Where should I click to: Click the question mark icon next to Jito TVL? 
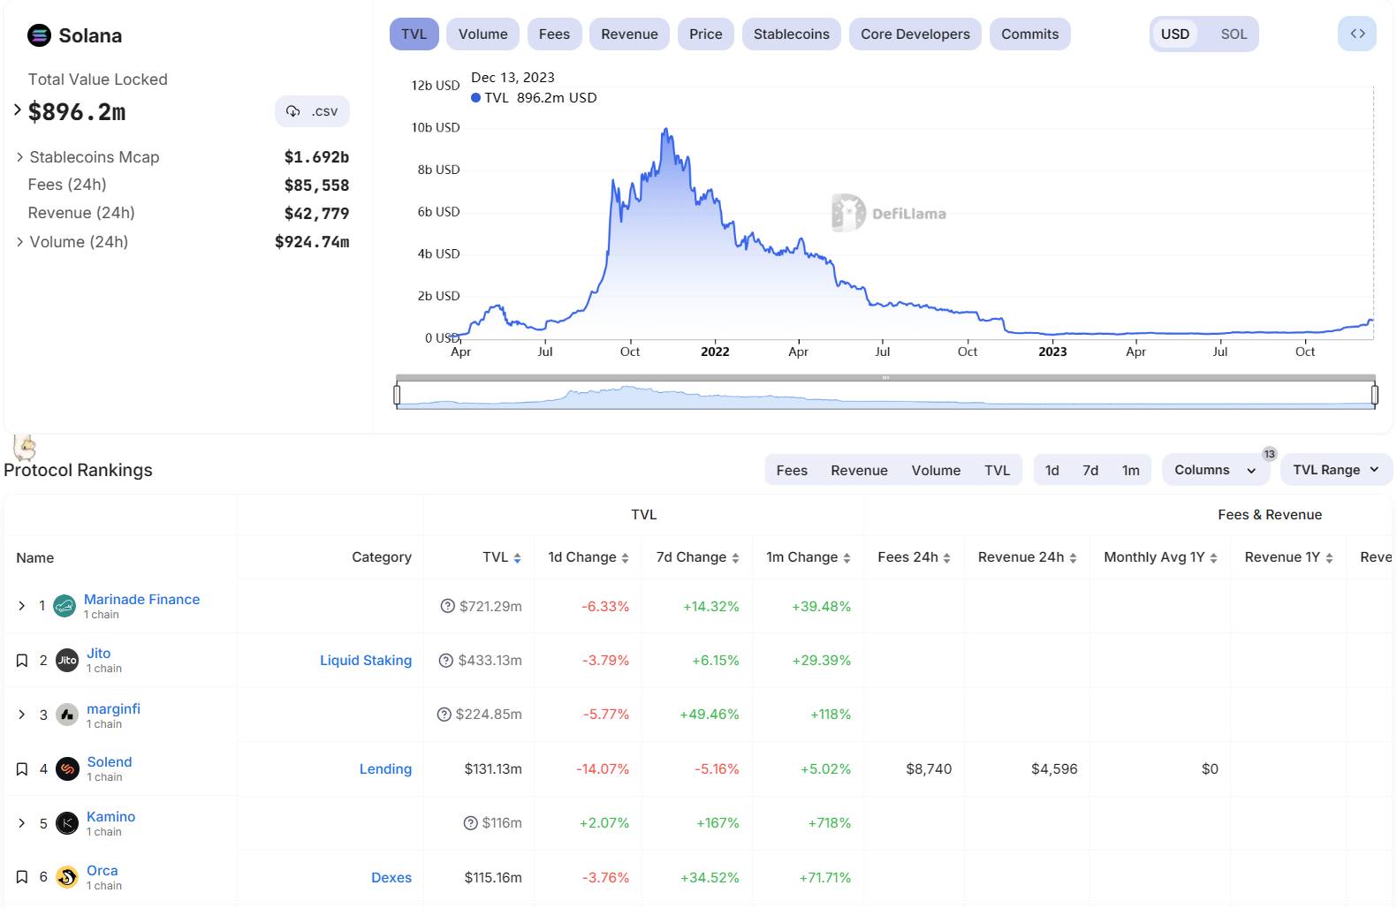445,660
